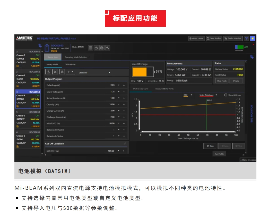This screenshot has width=268, height=212.
Task: Click the Clear Faults button
Action: coord(222,81)
